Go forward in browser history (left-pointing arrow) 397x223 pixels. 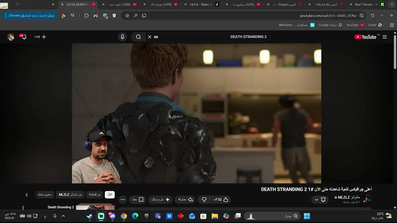pos(382,15)
